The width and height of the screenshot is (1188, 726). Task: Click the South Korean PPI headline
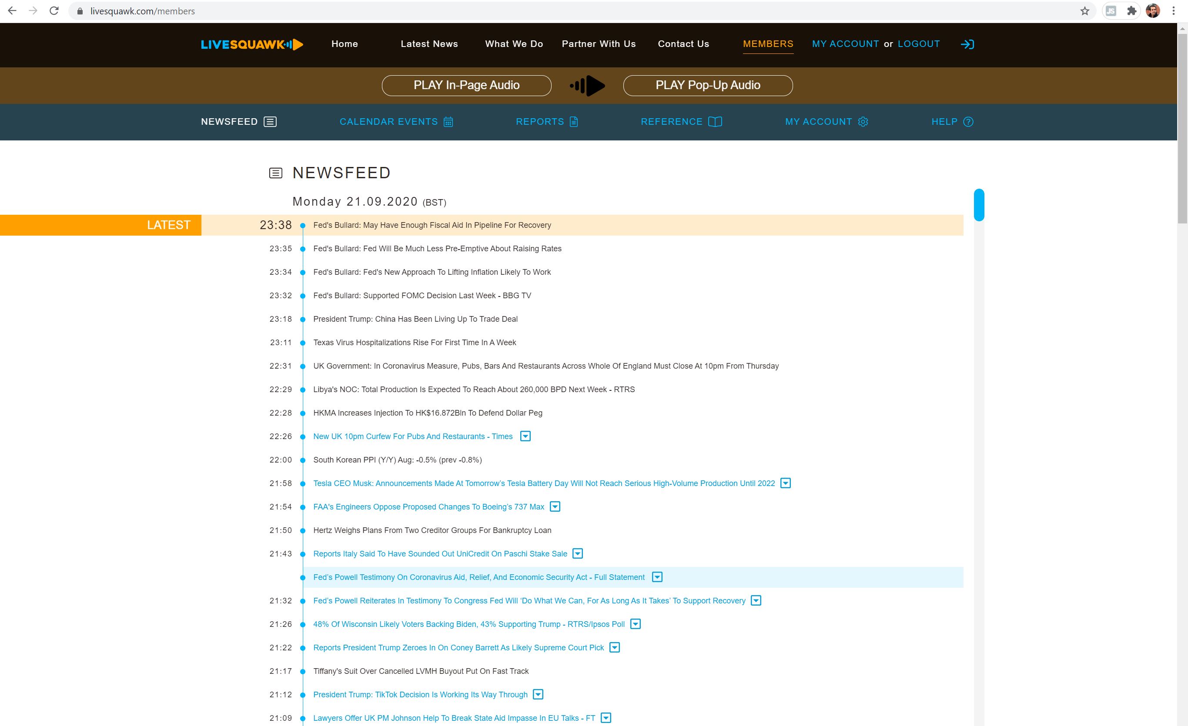397,460
